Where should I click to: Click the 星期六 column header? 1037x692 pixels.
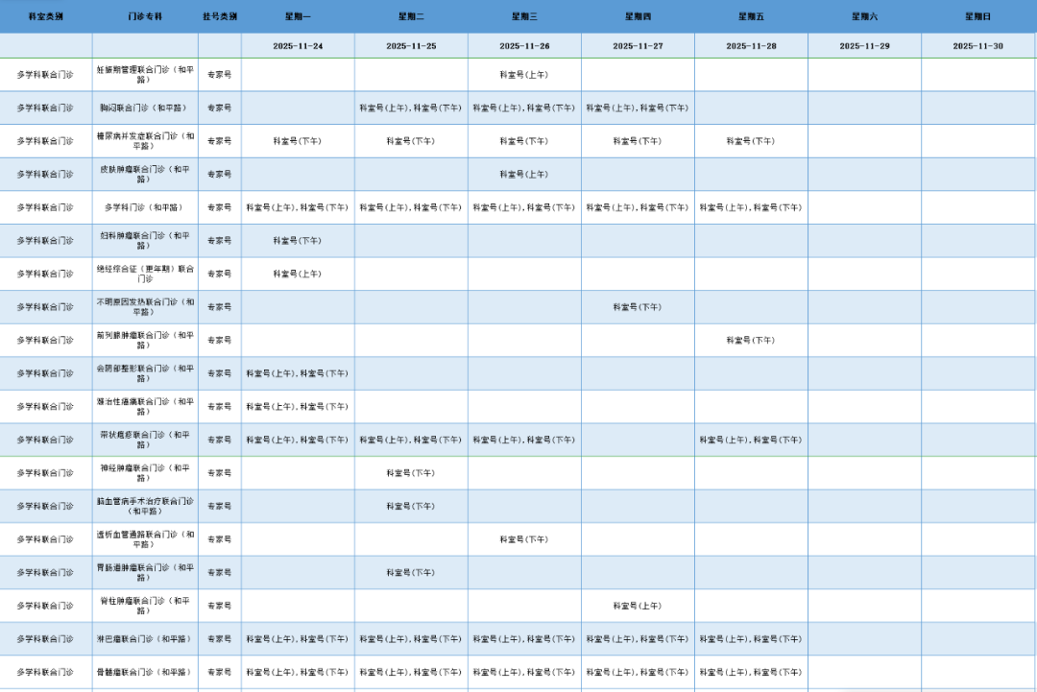coord(864,17)
